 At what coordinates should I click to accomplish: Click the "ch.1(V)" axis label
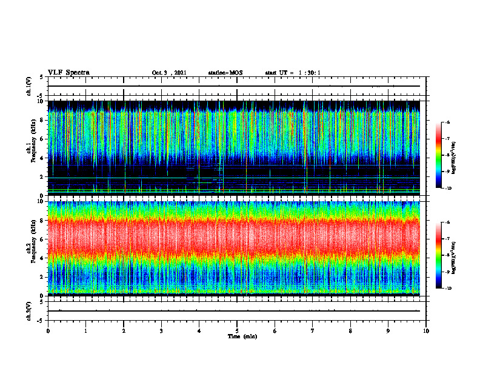tap(29, 86)
